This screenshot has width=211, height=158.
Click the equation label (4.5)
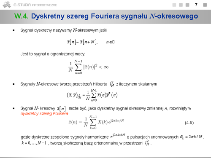[x=189, y=123]
